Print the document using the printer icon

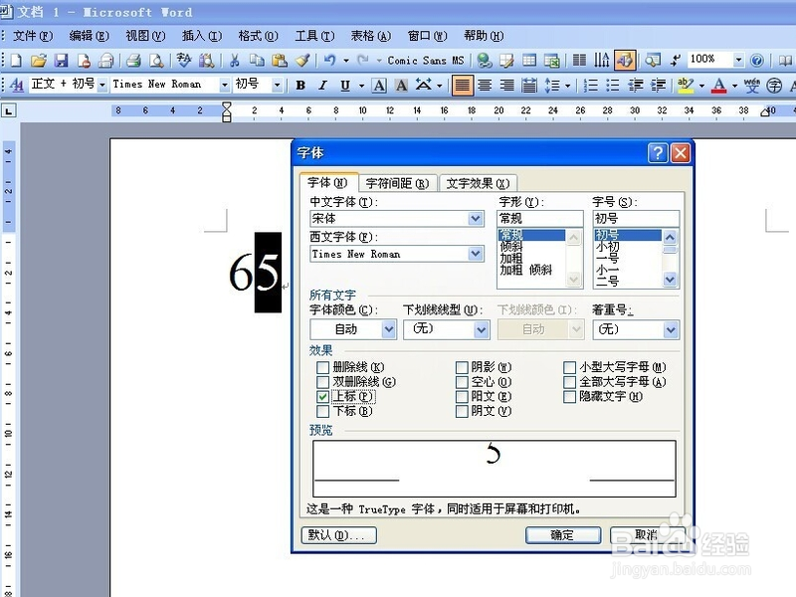[133, 61]
